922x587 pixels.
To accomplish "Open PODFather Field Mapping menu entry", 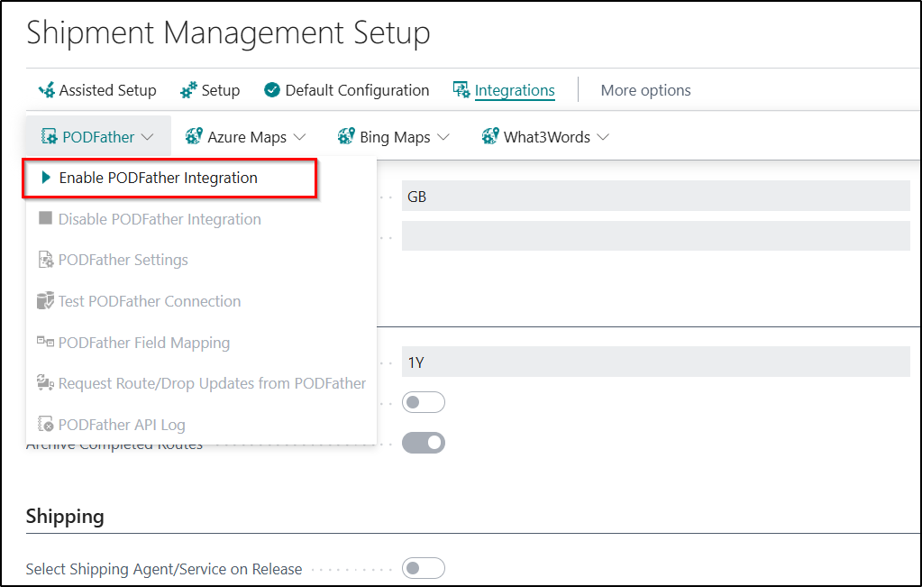I will coord(201,343).
